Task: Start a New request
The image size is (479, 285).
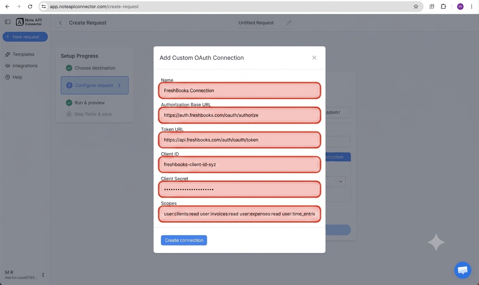Action: coord(25,37)
